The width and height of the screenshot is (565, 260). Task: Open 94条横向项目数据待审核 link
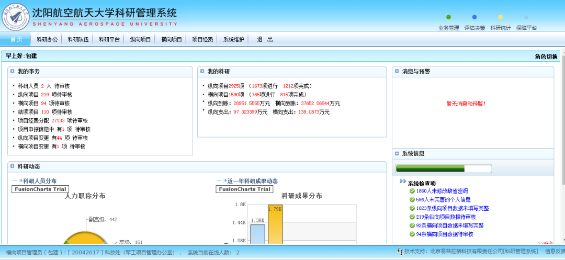click(444, 234)
